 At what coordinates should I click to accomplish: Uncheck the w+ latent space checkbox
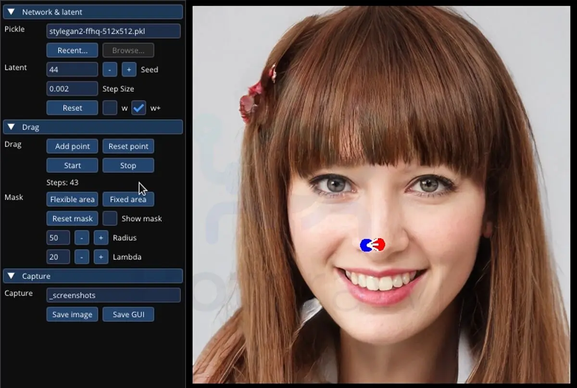tap(138, 108)
